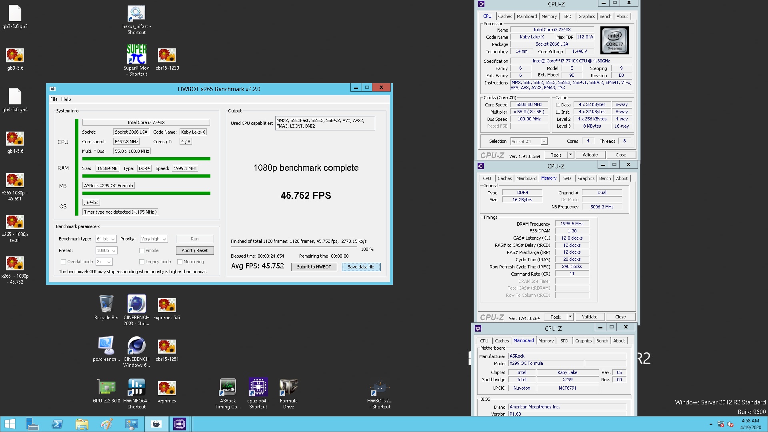This screenshot has height=432, width=768.
Task: Open Socket #1 selection dropdown
Action: point(528,141)
